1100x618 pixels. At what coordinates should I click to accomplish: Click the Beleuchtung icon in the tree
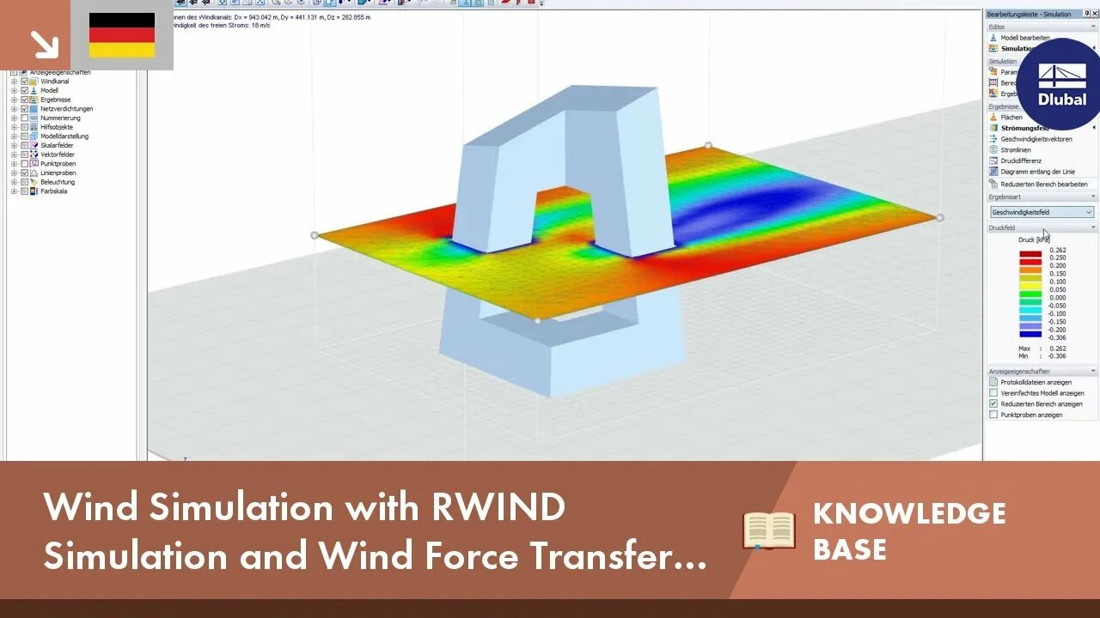click(34, 182)
